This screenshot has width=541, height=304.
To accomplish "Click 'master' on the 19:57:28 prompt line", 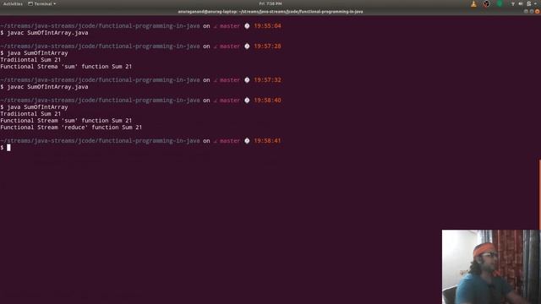I will pos(230,46).
